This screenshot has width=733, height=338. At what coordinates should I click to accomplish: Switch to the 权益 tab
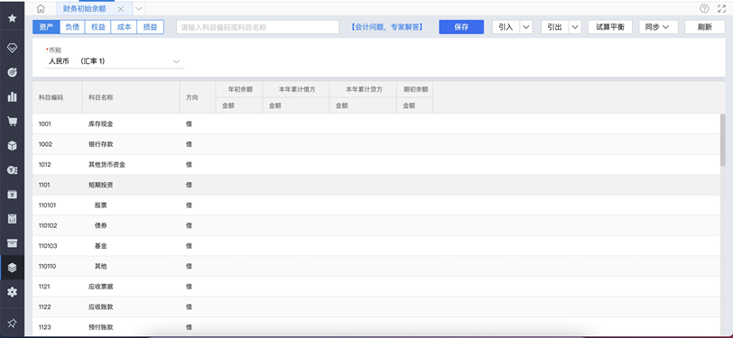[98, 27]
